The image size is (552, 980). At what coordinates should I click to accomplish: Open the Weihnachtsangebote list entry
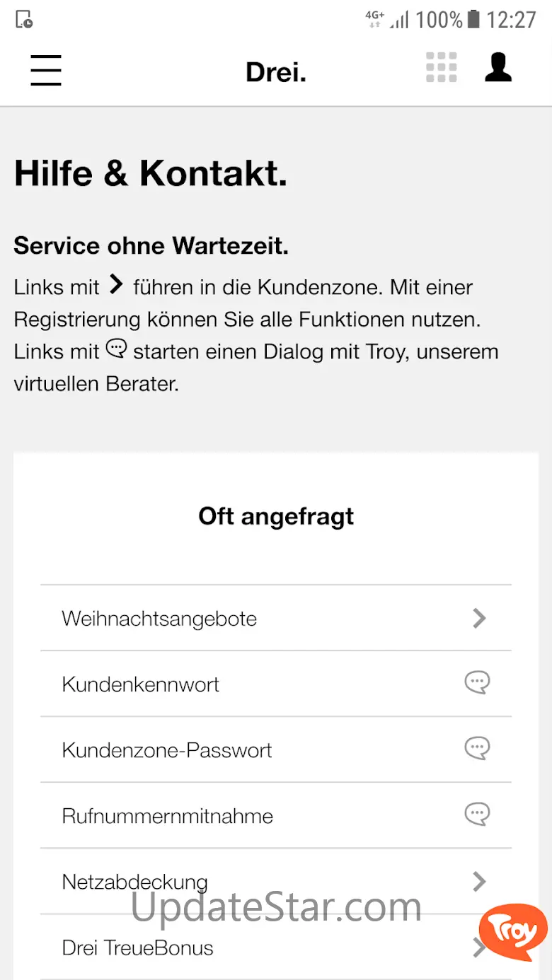159,619
